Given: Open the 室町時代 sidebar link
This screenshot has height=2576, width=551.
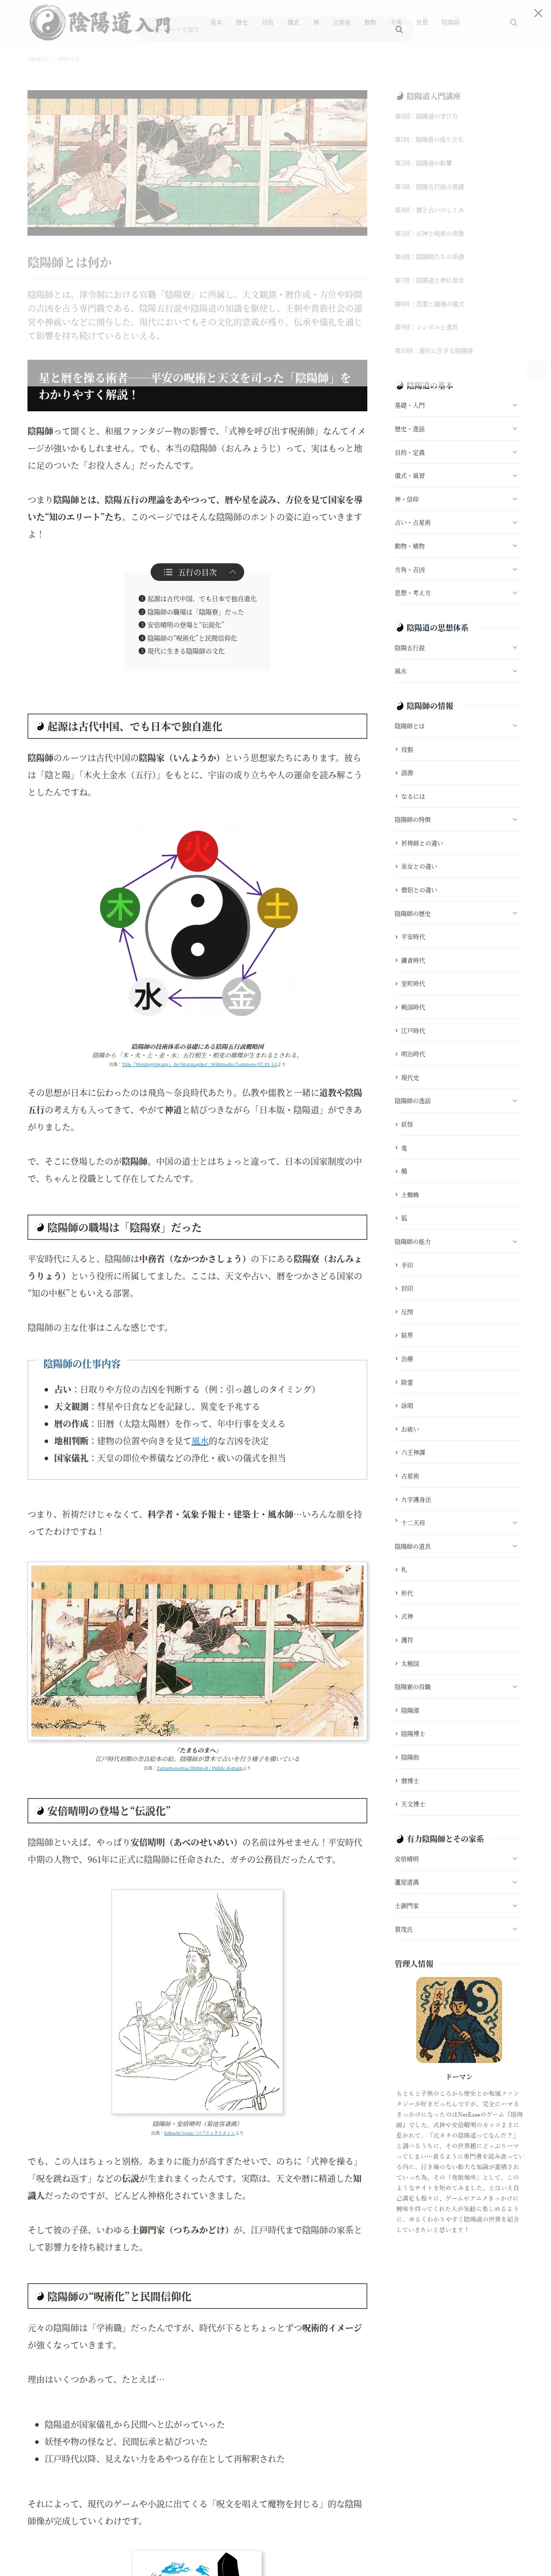Looking at the screenshot, I should tap(413, 984).
